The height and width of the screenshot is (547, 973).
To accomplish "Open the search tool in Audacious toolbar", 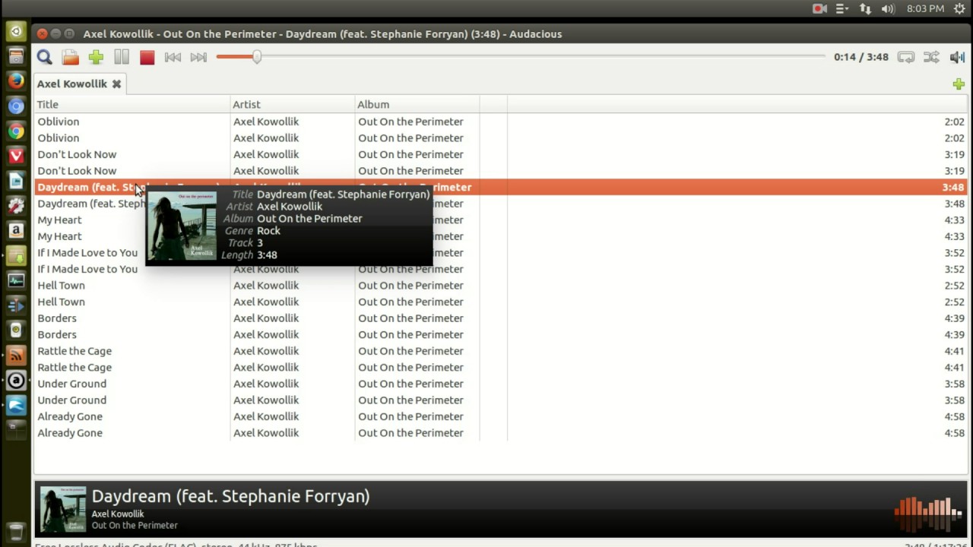I will (43, 57).
